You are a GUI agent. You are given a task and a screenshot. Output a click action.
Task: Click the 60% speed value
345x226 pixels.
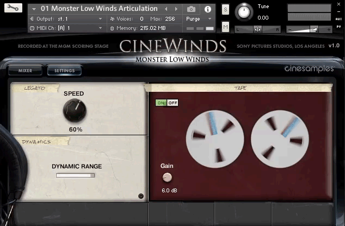coord(76,129)
